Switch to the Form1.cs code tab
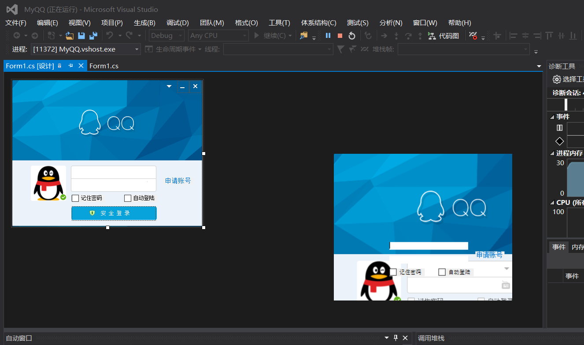Viewport: 584px width, 345px height. coord(104,66)
